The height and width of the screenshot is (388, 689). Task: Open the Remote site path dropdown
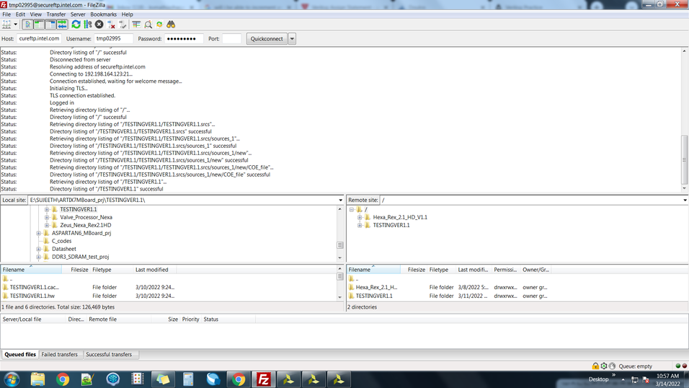pos(685,200)
